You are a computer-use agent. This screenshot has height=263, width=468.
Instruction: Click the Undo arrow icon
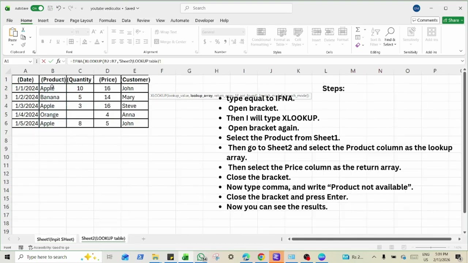click(58, 8)
